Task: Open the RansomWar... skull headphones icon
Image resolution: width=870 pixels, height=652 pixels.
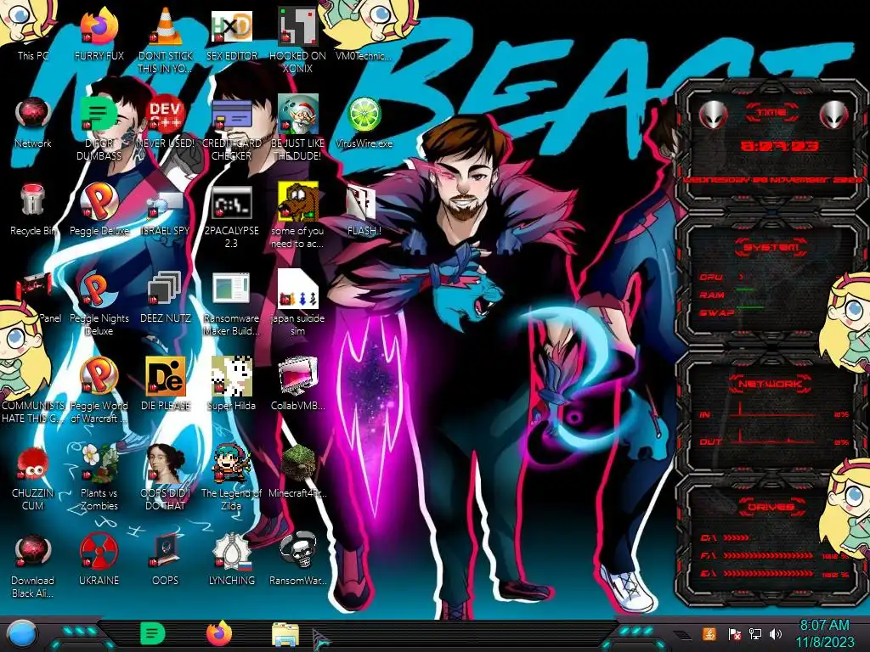Action: (297, 559)
